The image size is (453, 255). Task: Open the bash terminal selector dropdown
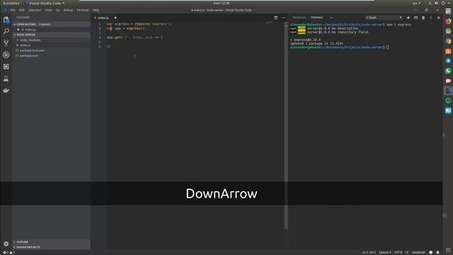pos(384,18)
